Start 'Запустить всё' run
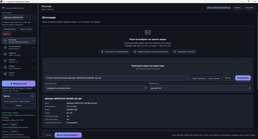Screen dimensions: 258x139 18,84
